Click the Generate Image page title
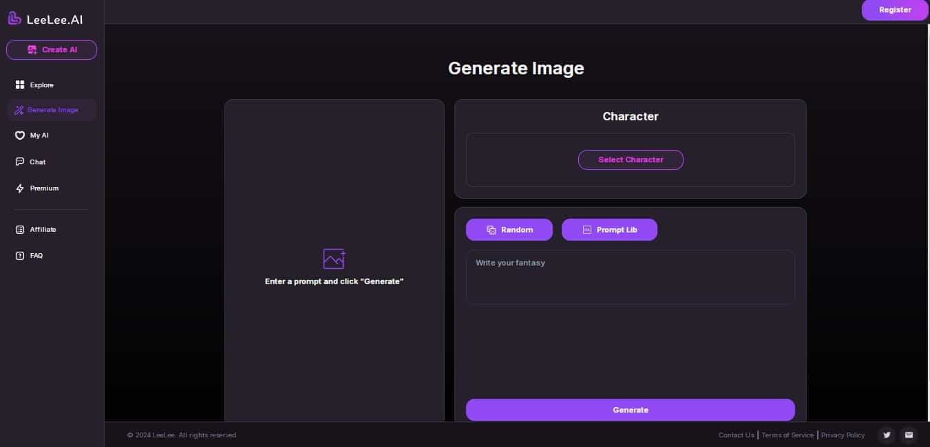 coord(516,68)
